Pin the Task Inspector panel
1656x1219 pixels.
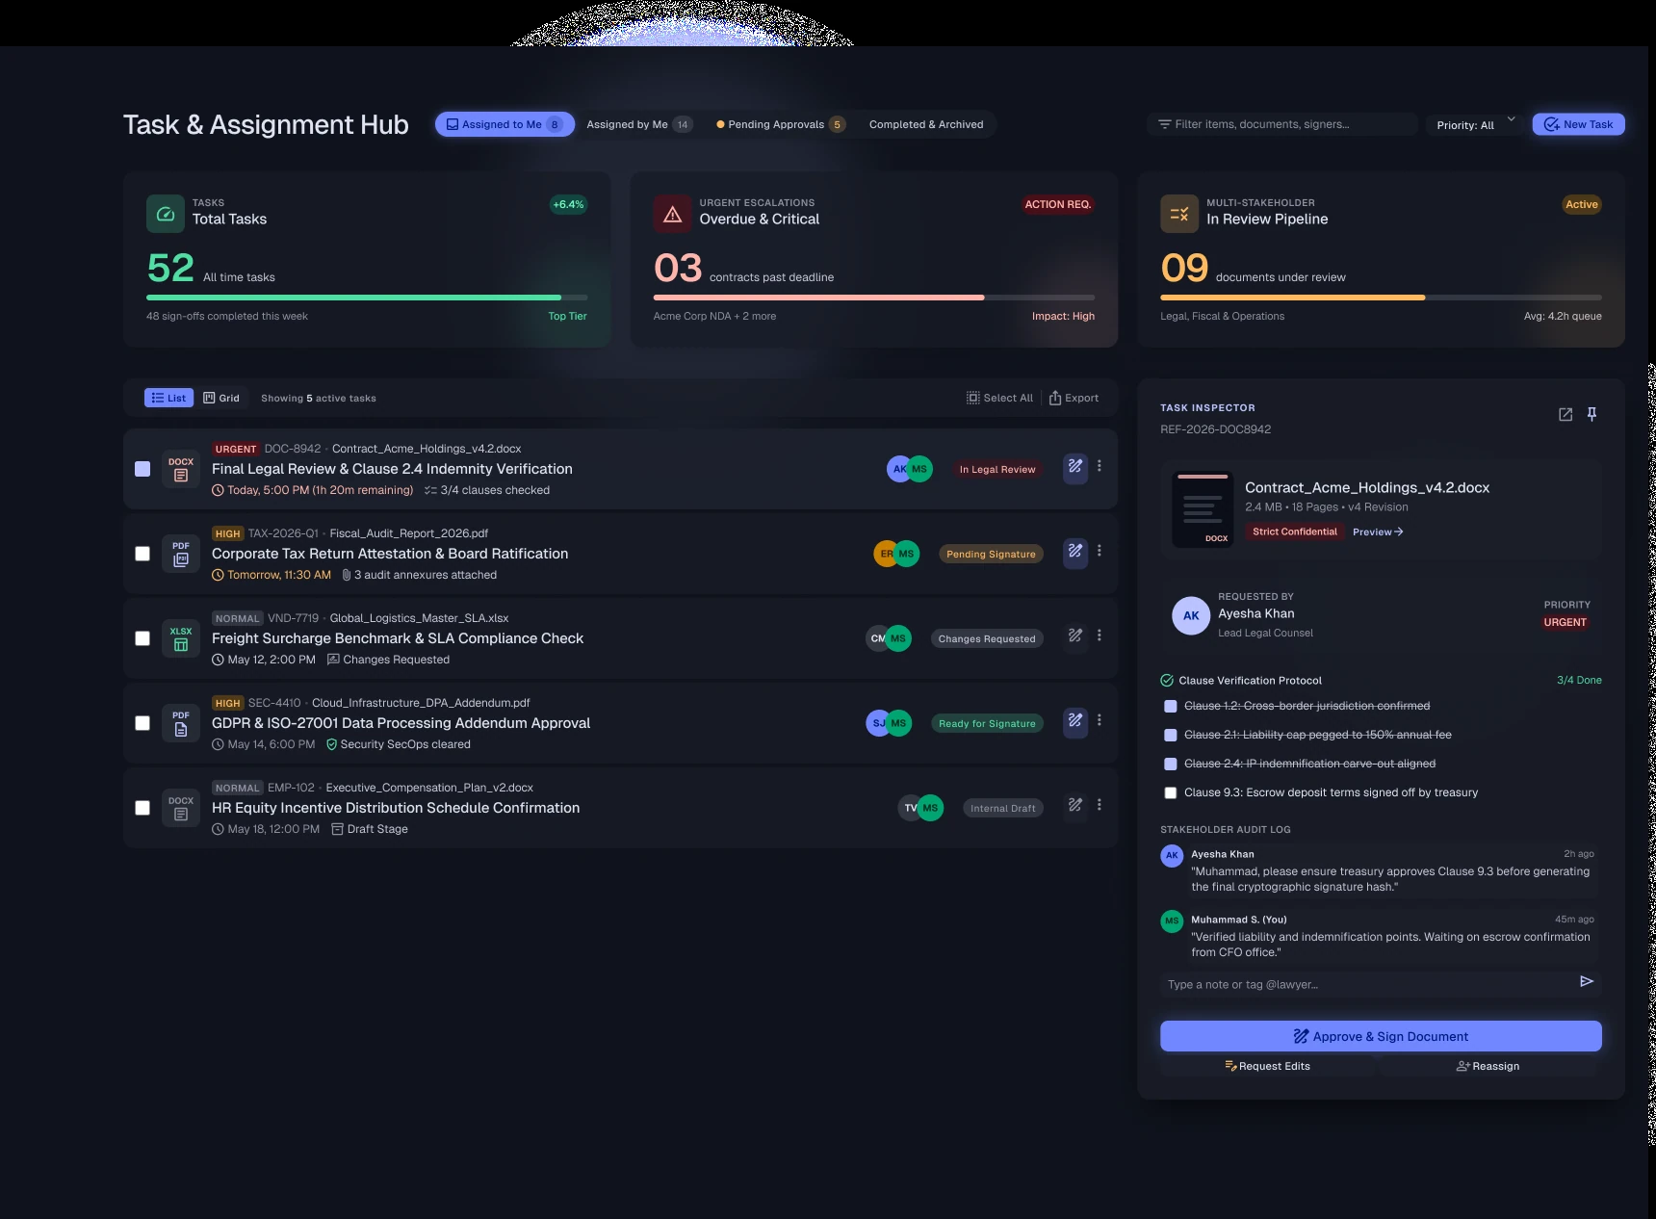[x=1592, y=414]
